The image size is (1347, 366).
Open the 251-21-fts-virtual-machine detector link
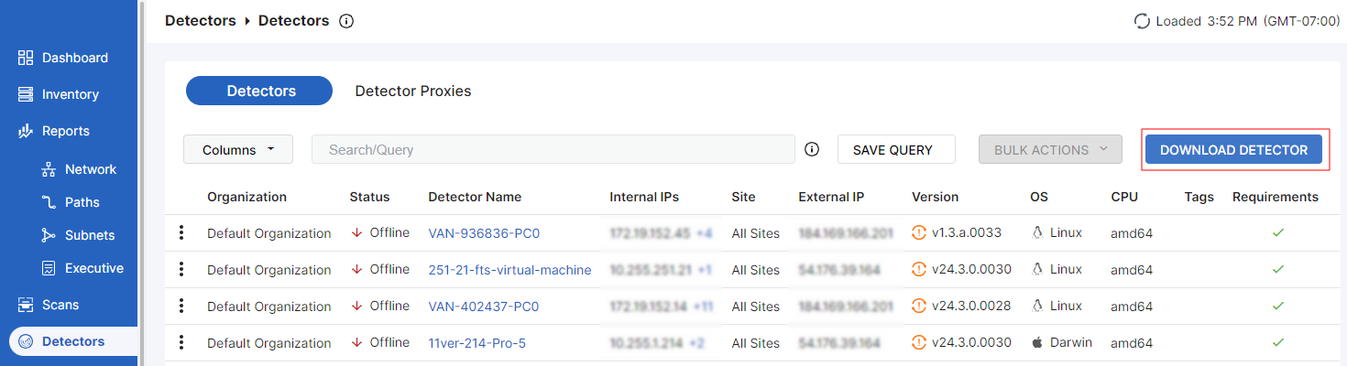(509, 270)
